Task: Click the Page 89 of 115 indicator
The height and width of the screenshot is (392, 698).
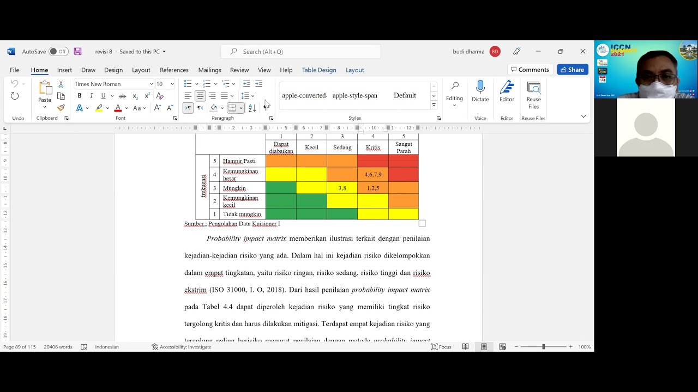Action: (20, 347)
